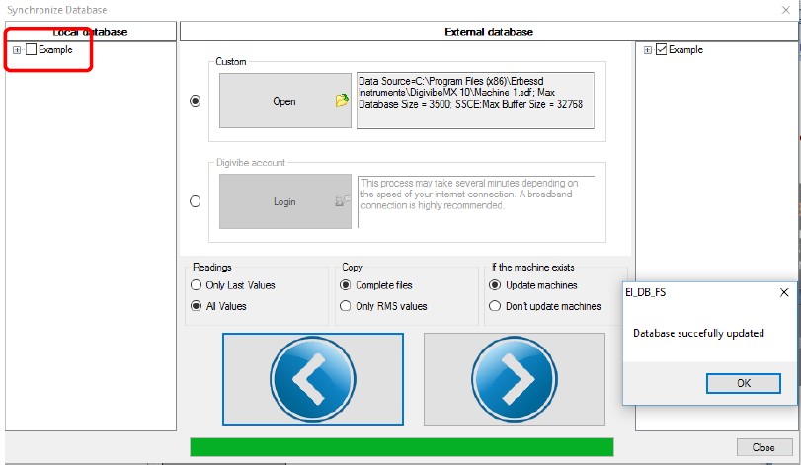Check the Example box in Local database

tap(32, 49)
